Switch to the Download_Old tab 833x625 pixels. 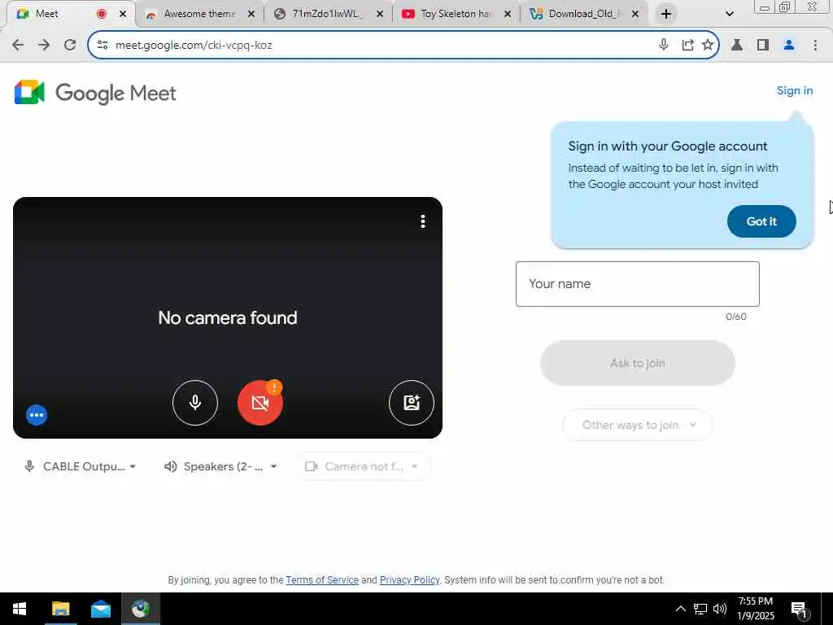click(584, 14)
